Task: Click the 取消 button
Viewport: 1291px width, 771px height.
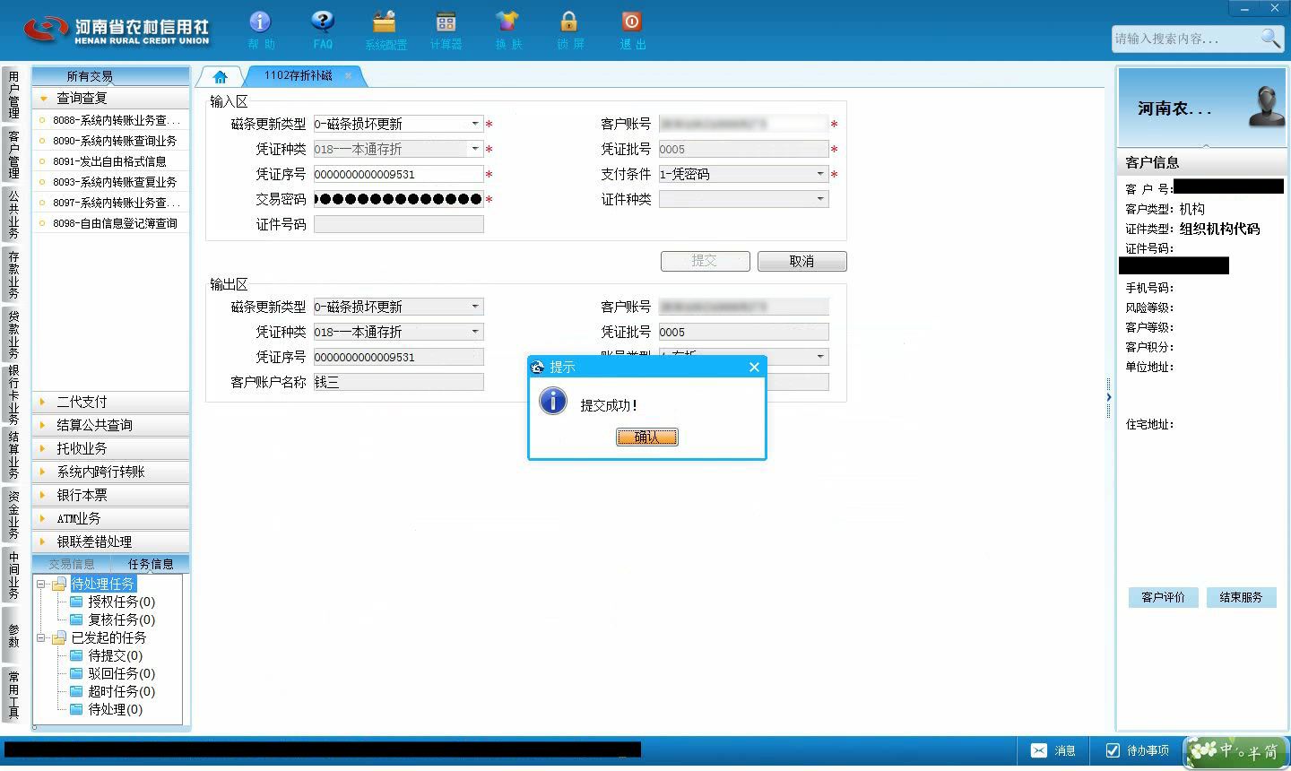Action: click(x=801, y=261)
